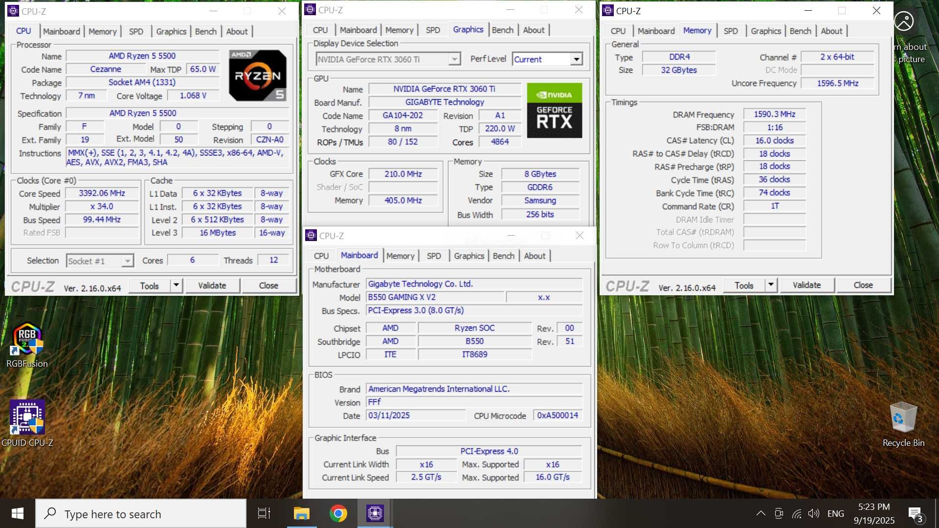Click the ENG language indicator

pos(835,513)
